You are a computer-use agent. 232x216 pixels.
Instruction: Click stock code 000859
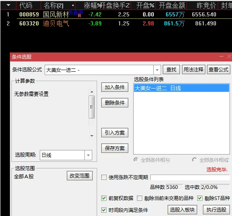pos(29,14)
